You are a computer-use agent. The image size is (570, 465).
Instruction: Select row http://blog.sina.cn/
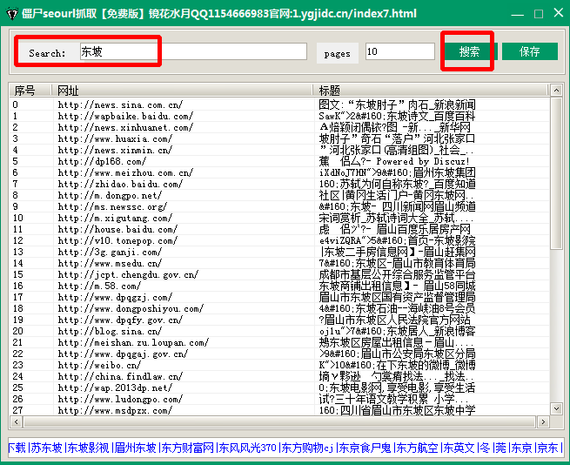(279, 331)
